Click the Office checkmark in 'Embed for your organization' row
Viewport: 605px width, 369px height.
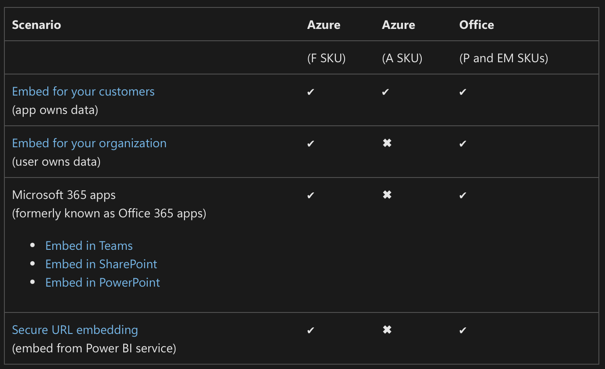pyautogui.click(x=463, y=144)
